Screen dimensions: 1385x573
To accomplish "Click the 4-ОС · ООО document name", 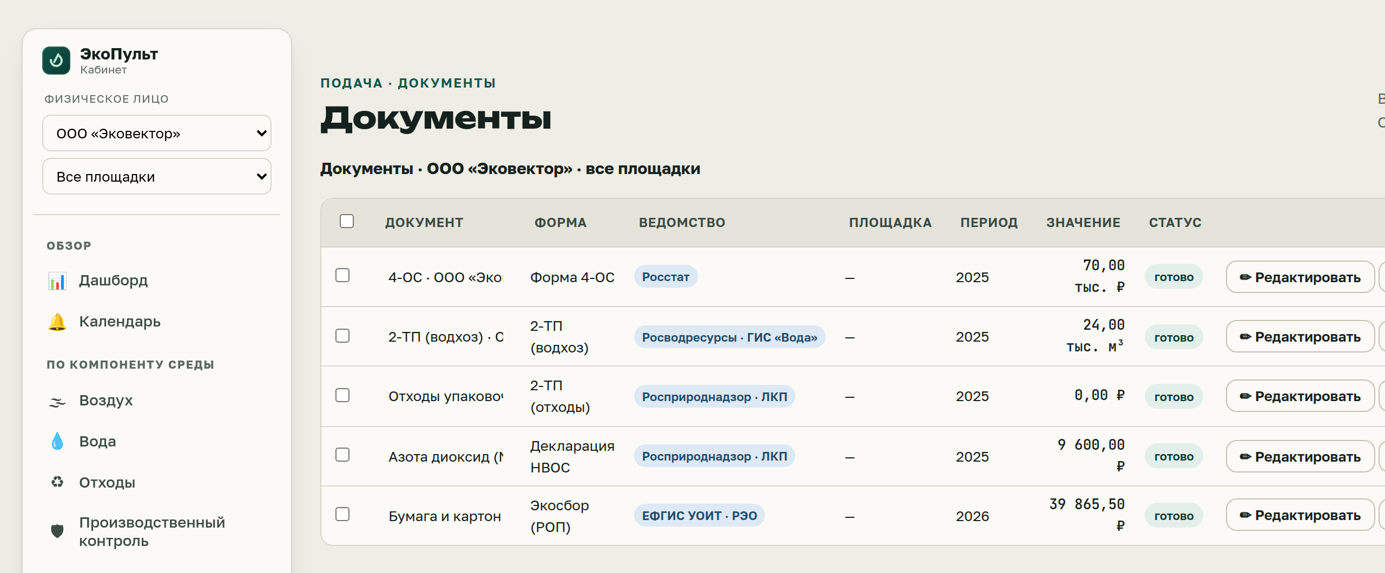I will pyautogui.click(x=445, y=277).
